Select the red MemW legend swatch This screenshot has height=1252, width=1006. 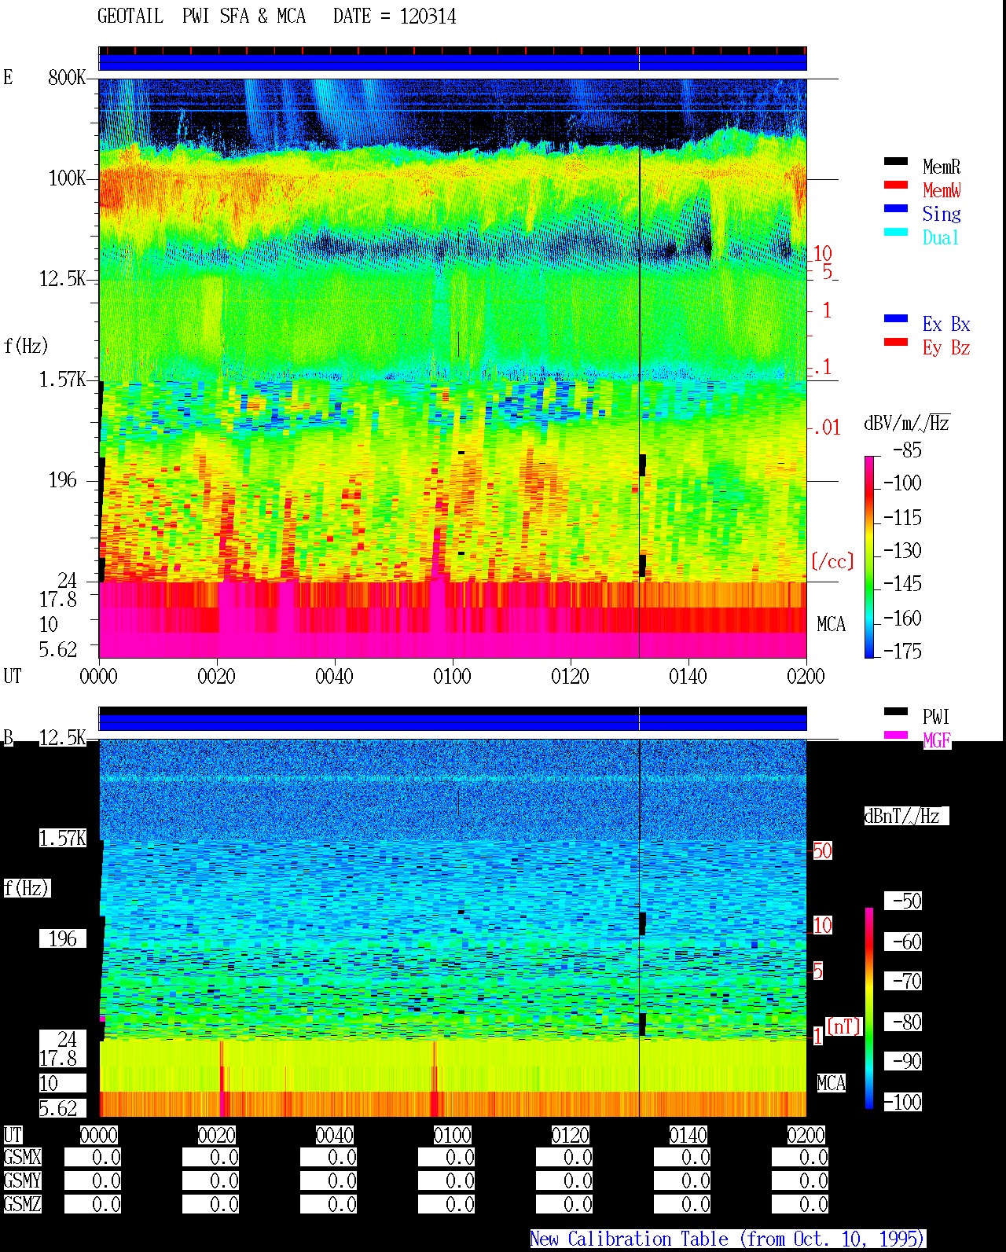pos(896,185)
